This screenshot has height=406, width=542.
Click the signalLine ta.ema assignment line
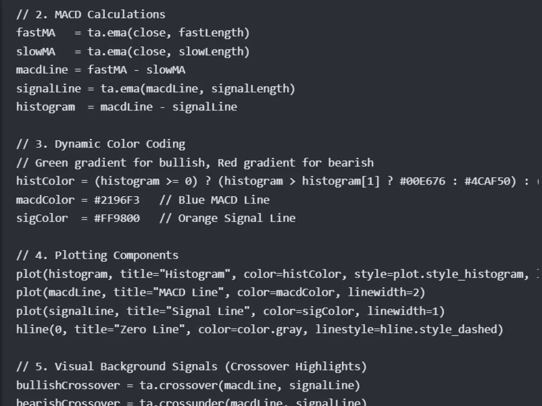click(x=156, y=88)
